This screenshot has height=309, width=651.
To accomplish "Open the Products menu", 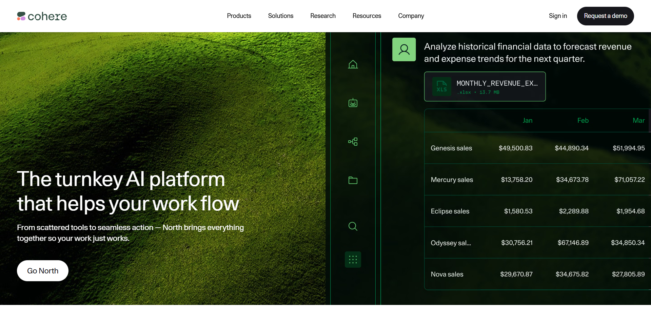I will click(239, 16).
